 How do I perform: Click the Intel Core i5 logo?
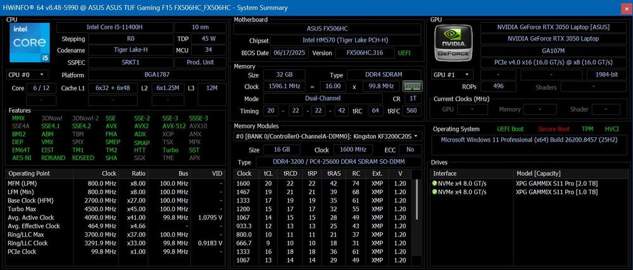pos(30,42)
